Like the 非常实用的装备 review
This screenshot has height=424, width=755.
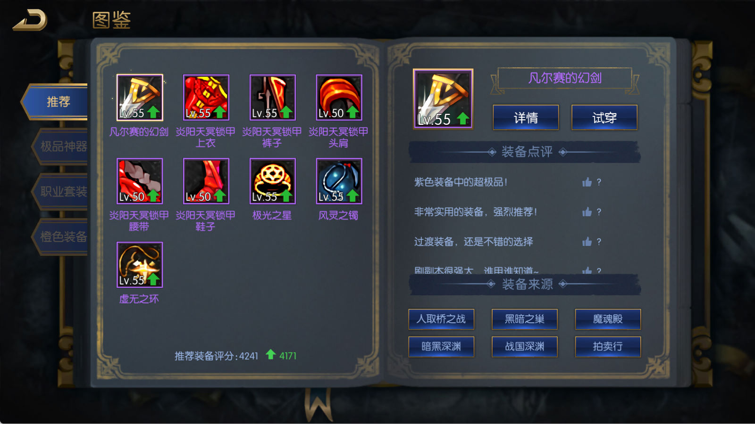tap(587, 212)
